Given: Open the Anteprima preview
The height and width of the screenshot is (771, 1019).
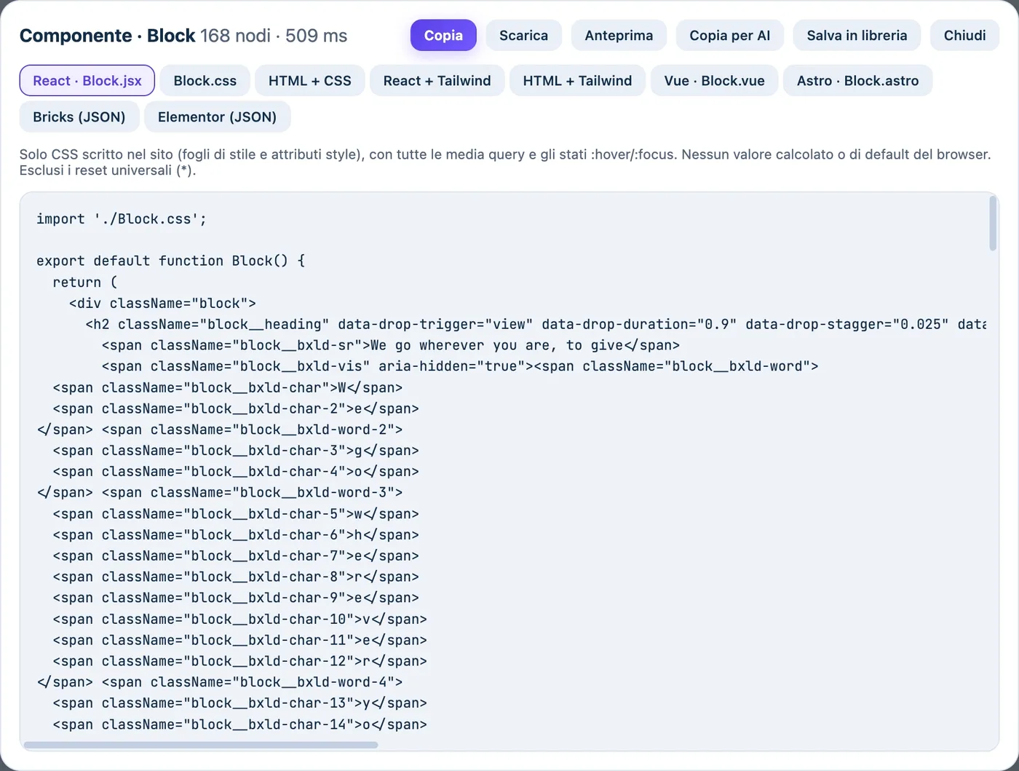Looking at the screenshot, I should tap(619, 35).
